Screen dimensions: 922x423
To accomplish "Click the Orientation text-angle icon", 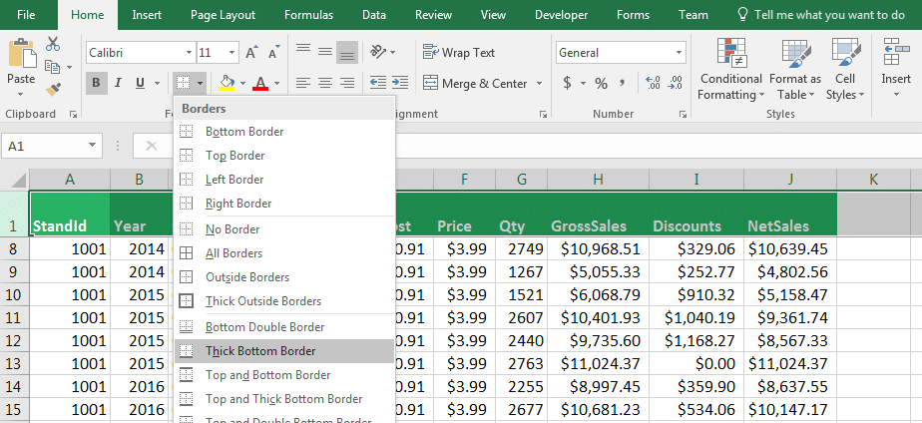I will point(378,52).
